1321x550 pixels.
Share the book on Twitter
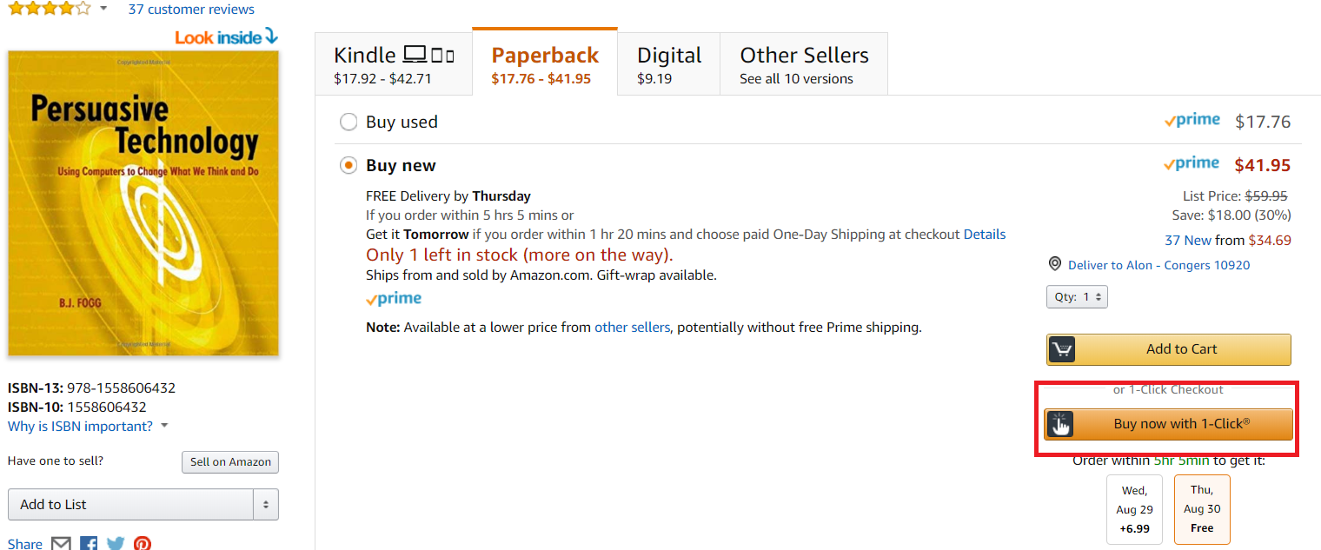pyautogui.click(x=116, y=544)
